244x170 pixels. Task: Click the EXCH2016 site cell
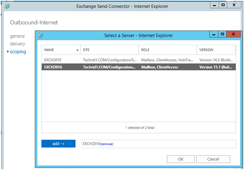109,67
